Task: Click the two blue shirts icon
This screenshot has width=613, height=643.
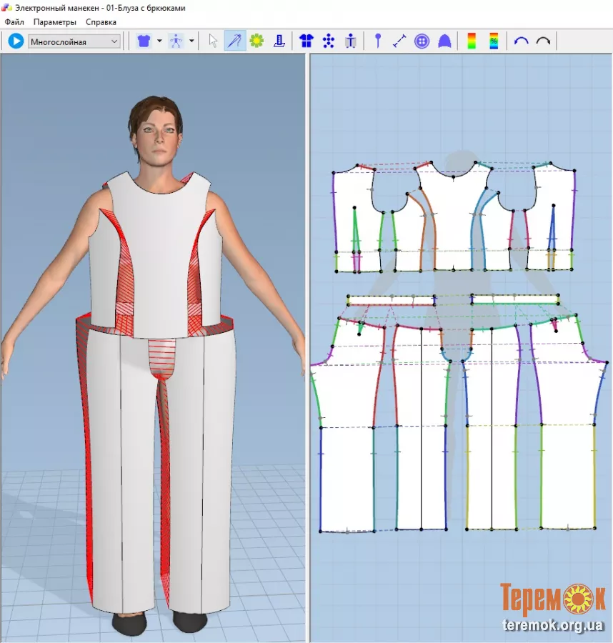Action: click(x=306, y=41)
